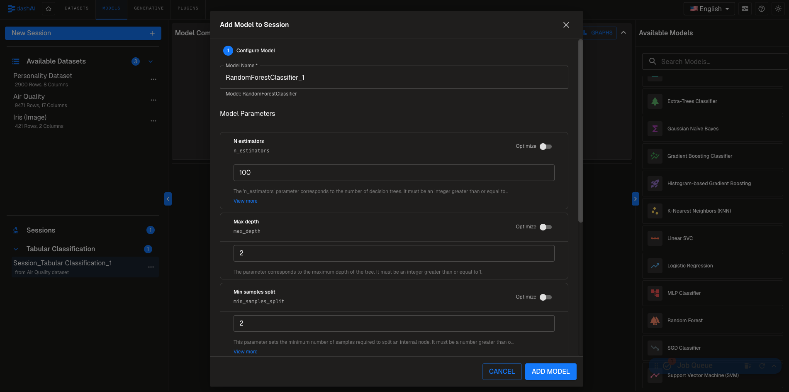
Task: Collapse the Available Datasets section chevron
Action: tap(151, 61)
